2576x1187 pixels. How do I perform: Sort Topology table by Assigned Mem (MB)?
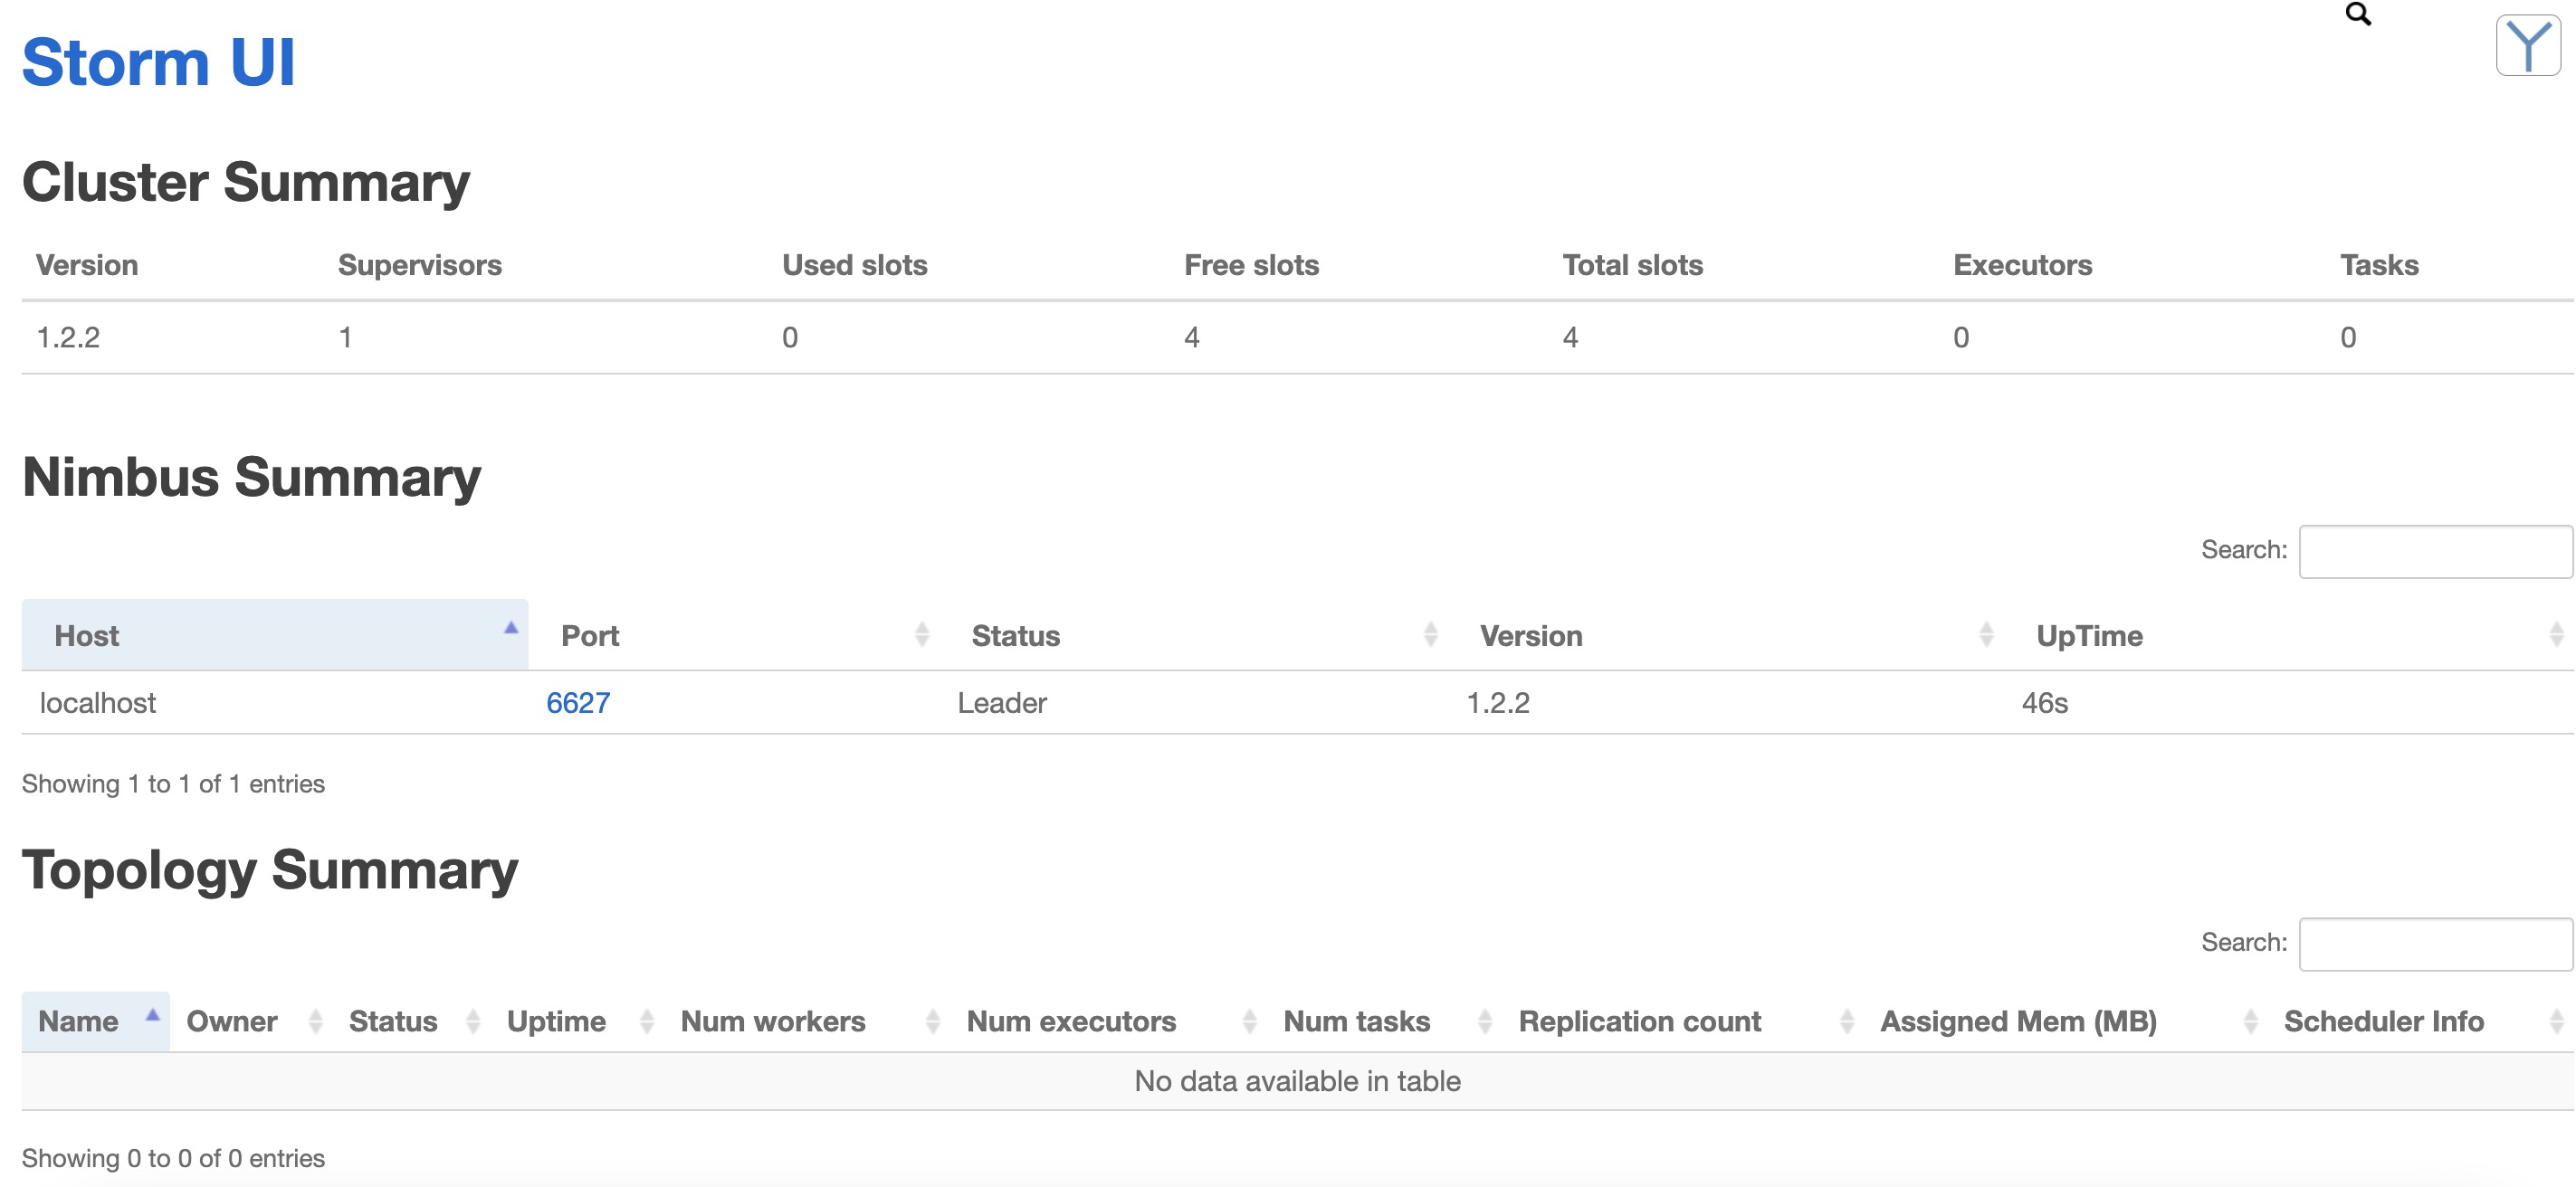(x=2066, y=1021)
